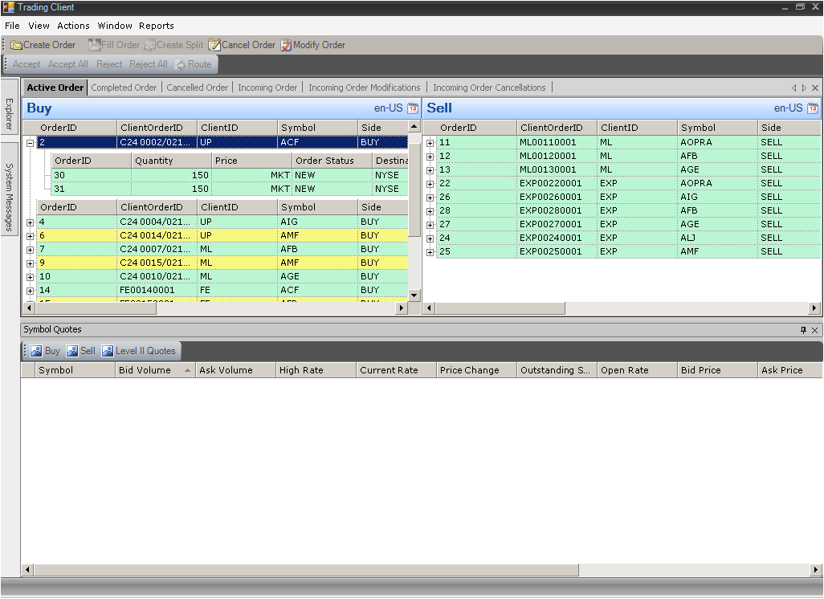This screenshot has width=824, height=599.
Task: Open the calendar icon in Sell panel
Action: point(813,108)
